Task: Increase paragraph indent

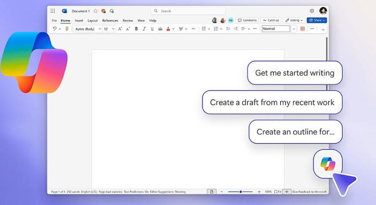Action: point(236,29)
